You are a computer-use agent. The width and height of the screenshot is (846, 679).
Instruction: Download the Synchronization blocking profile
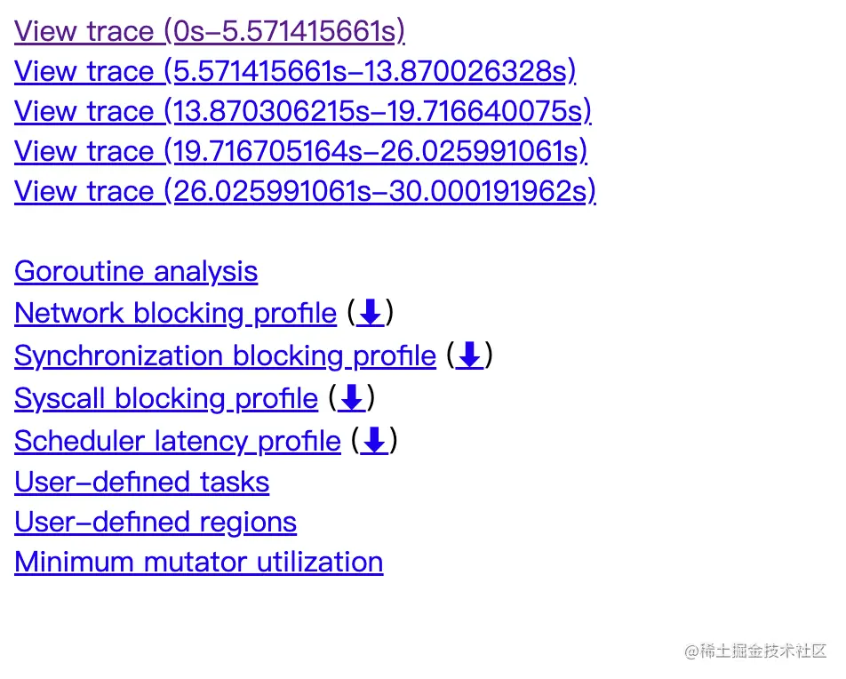point(469,355)
